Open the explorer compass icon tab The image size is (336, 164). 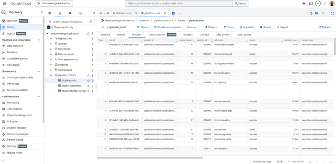click(50, 13)
